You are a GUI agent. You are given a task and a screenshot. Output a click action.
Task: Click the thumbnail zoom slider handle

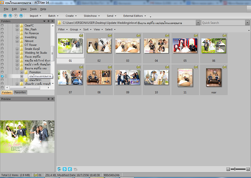click(x=235, y=169)
